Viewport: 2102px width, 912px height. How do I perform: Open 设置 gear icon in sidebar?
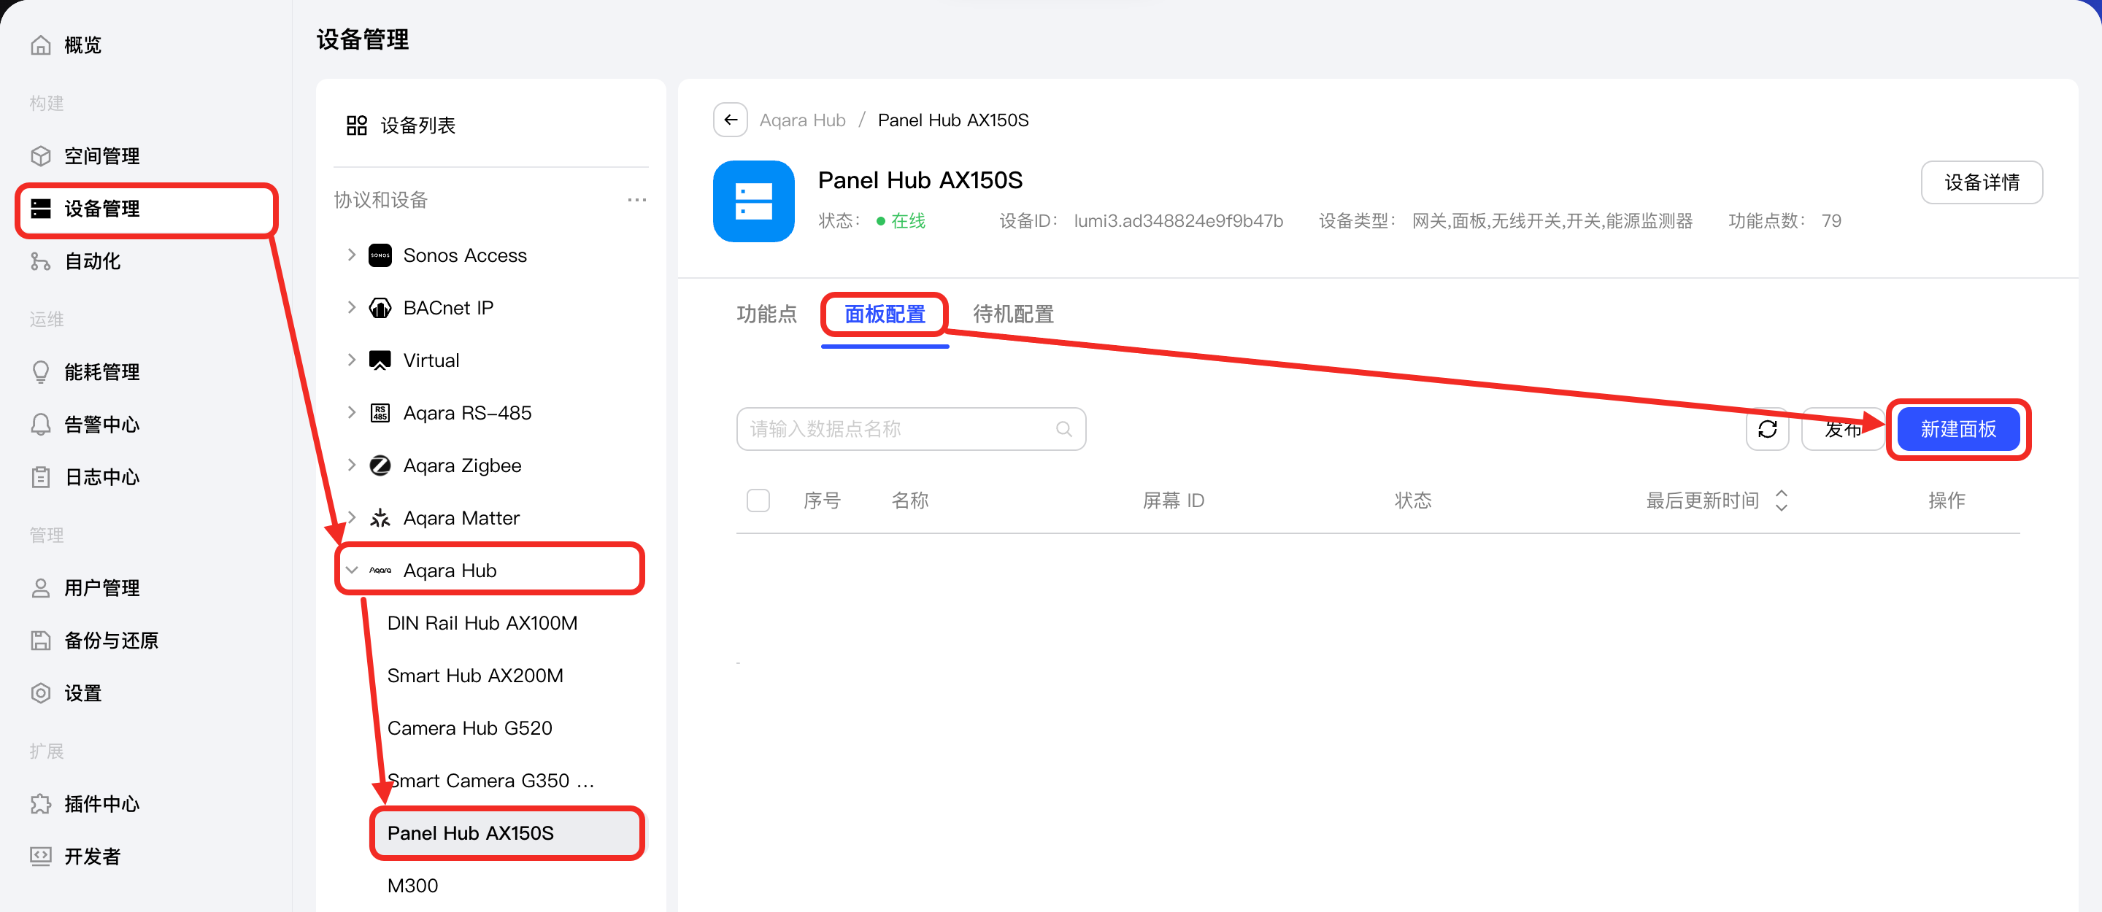(x=41, y=693)
